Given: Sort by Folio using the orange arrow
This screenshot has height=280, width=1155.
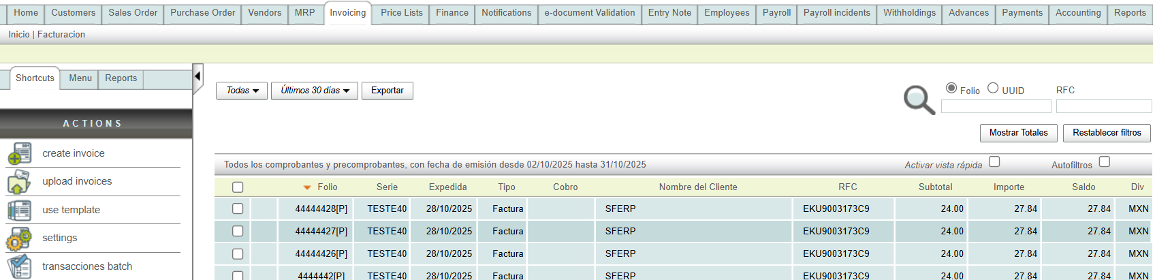Looking at the screenshot, I should (x=307, y=187).
